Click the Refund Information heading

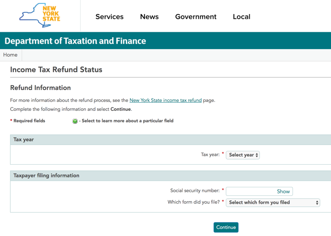click(x=40, y=88)
